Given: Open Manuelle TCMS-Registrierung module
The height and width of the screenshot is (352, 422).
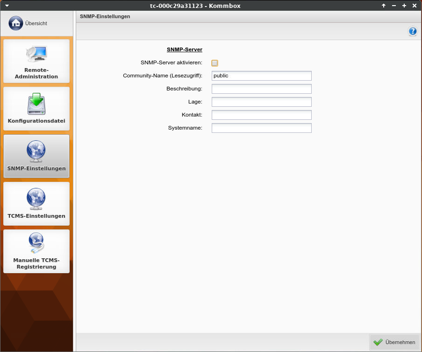Looking at the screenshot, I should pyautogui.click(x=36, y=251).
